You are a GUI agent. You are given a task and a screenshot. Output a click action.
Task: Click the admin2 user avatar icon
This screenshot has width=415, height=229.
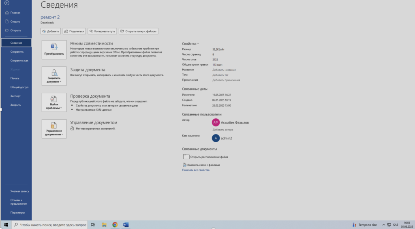(x=216, y=138)
